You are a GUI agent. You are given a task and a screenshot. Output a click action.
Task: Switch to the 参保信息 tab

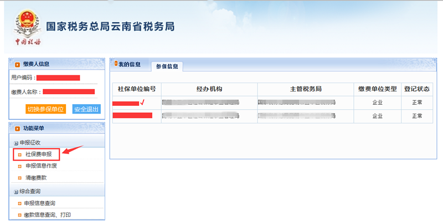167,66
